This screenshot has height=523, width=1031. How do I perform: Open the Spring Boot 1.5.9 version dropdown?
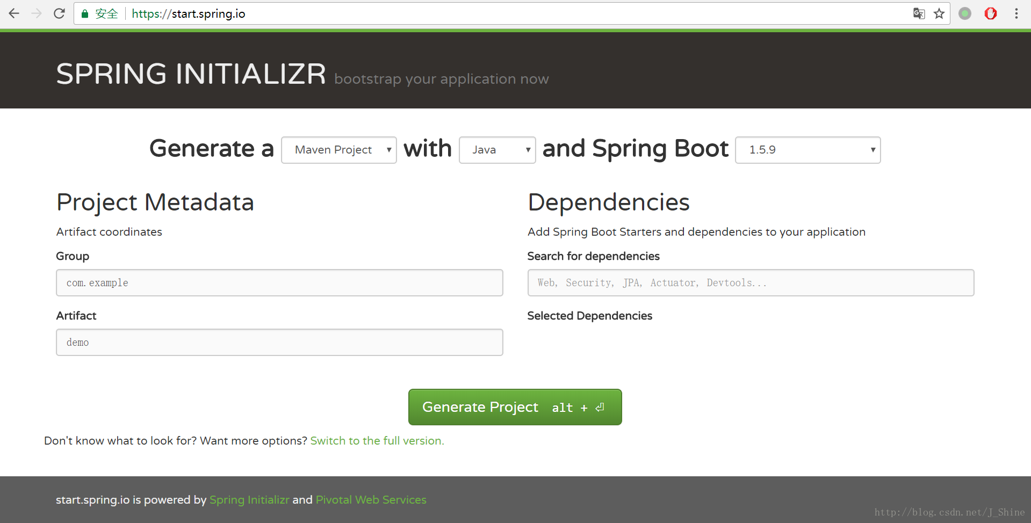(x=808, y=150)
